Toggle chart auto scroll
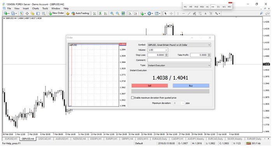 pos(130,13)
